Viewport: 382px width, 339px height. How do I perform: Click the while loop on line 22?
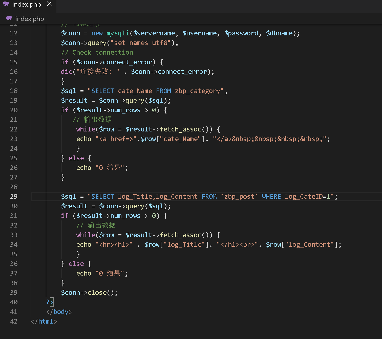[148, 129]
